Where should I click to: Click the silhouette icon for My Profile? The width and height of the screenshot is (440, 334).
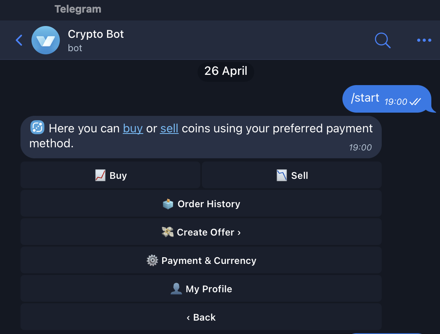click(x=176, y=289)
